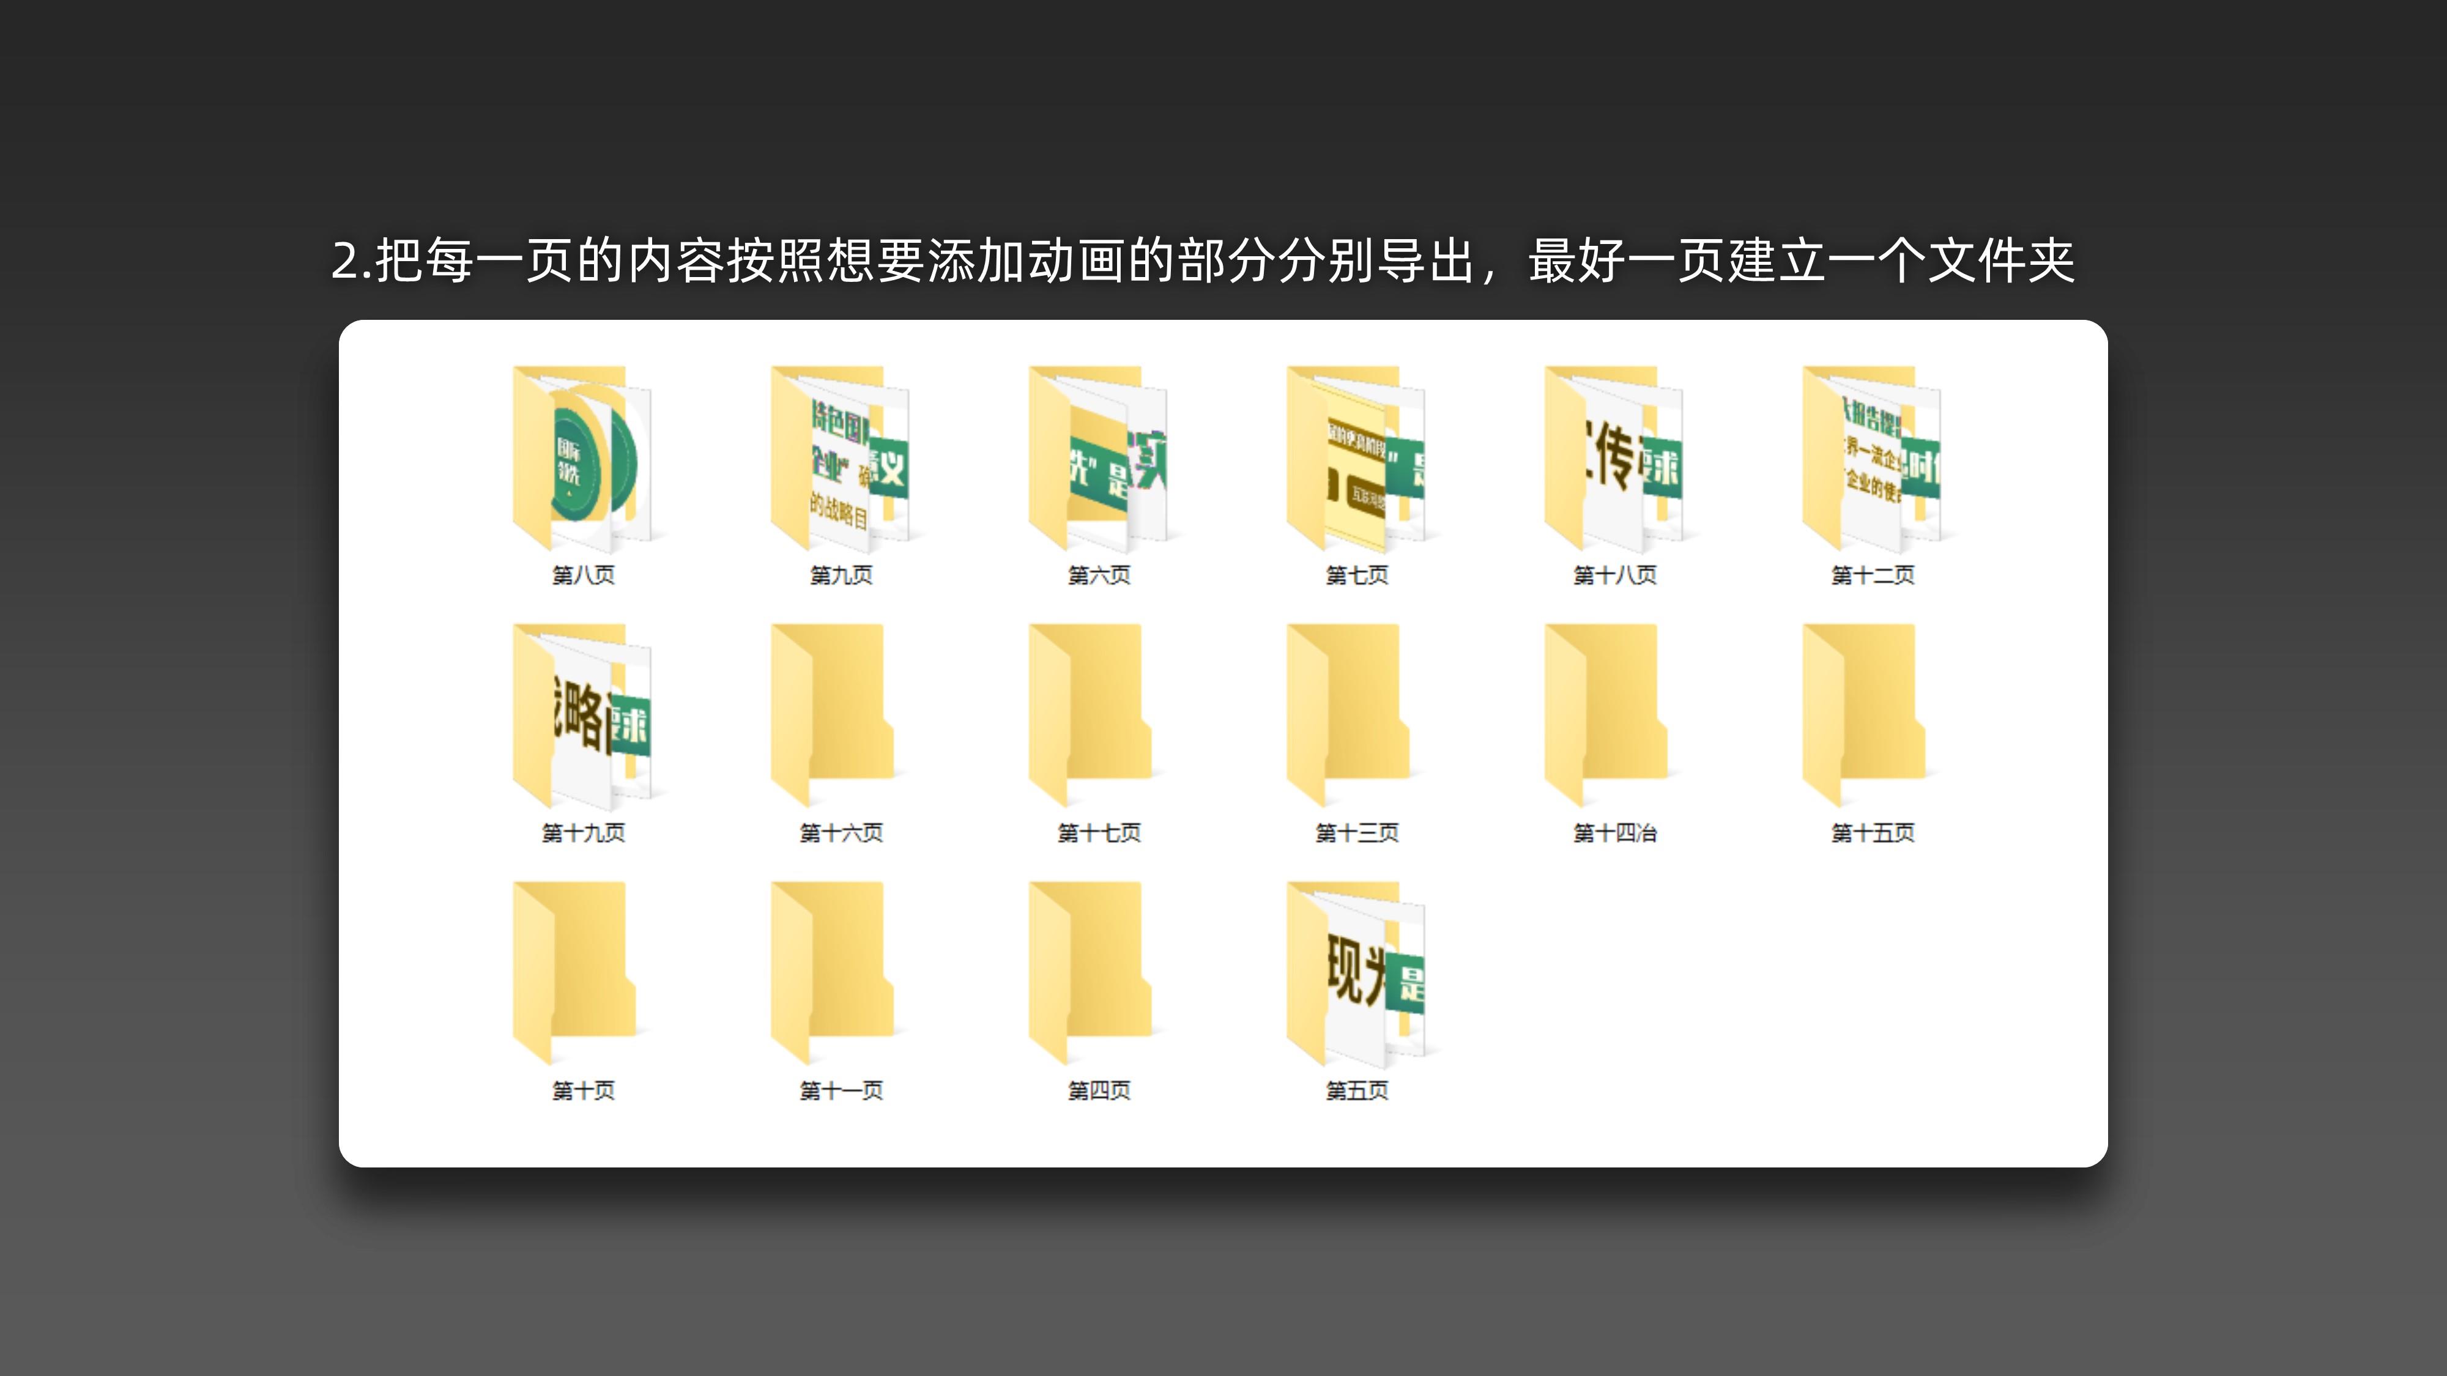Click the 第四页 folder name label
This screenshot has height=1376, width=2447.
point(1099,1090)
